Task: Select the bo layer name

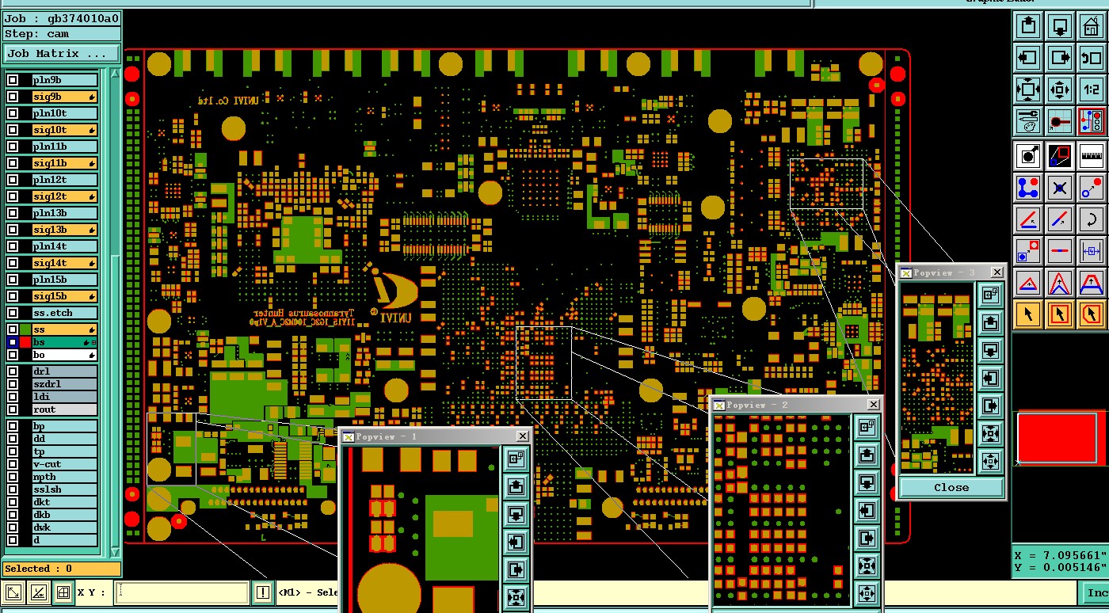Action: coord(65,355)
